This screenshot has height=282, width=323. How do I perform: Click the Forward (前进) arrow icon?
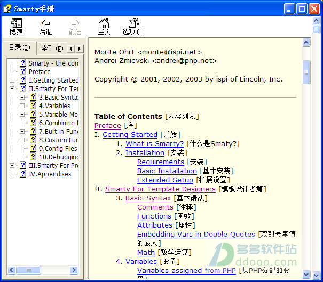(75, 23)
